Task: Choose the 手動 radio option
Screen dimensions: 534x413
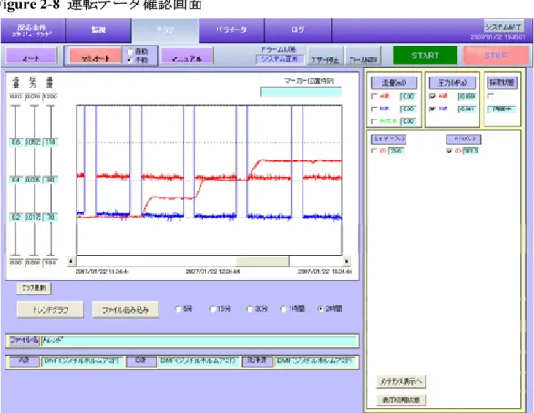Action: click(130, 60)
